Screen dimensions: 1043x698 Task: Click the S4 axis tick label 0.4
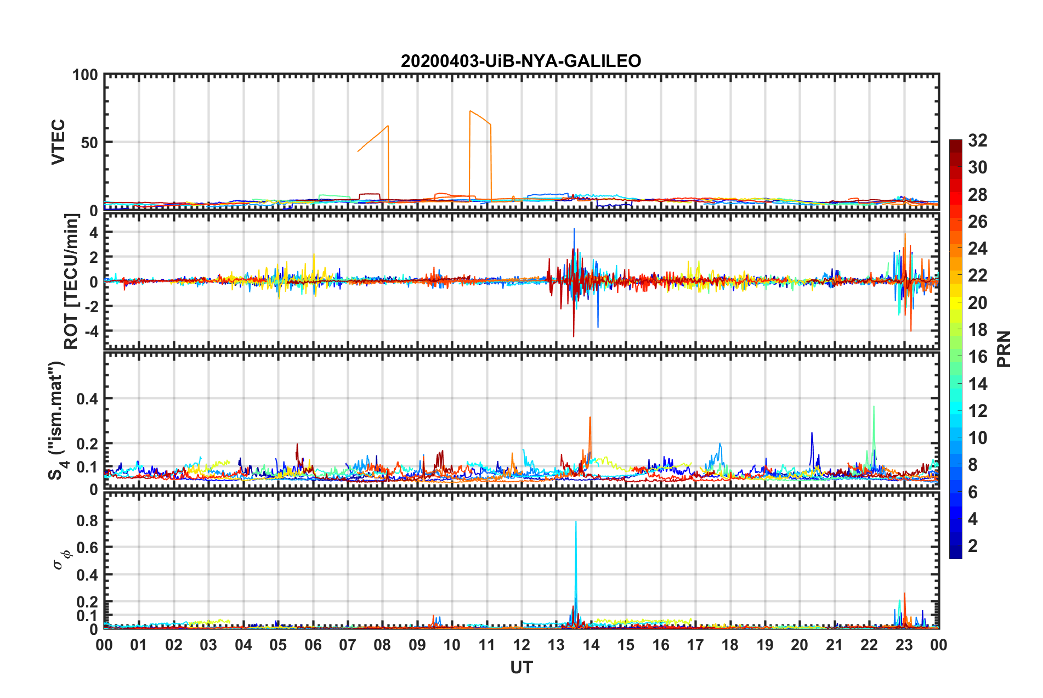pyautogui.click(x=88, y=399)
